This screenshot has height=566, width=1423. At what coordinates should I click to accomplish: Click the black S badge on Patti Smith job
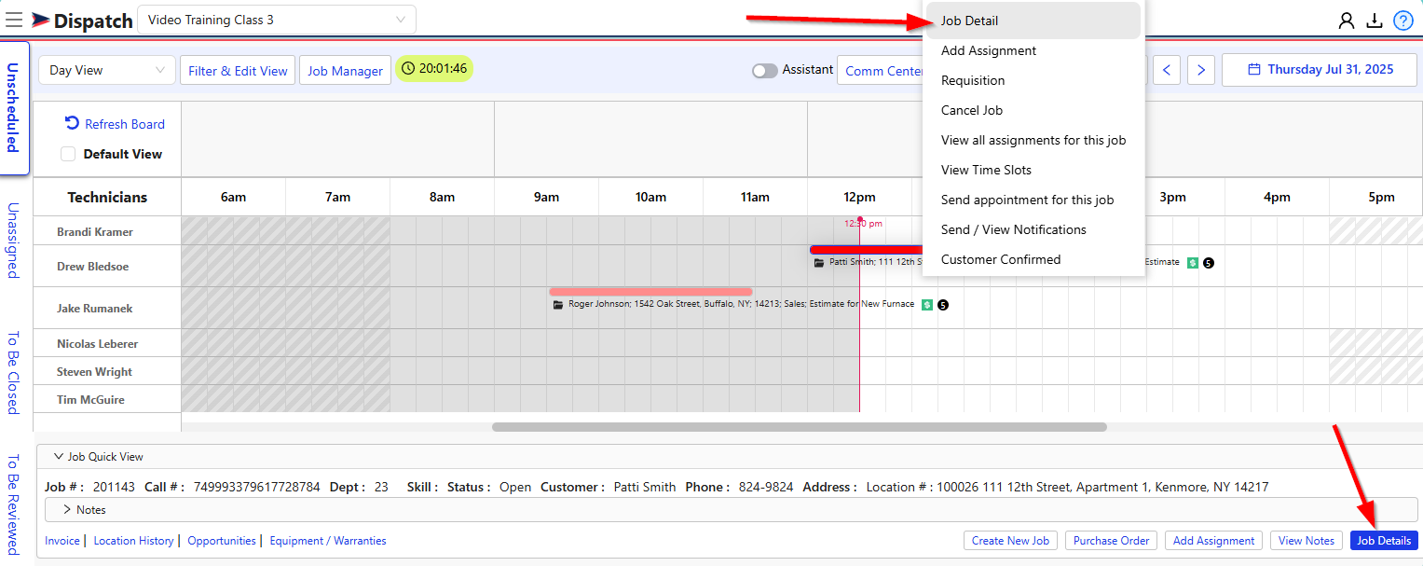1208,263
